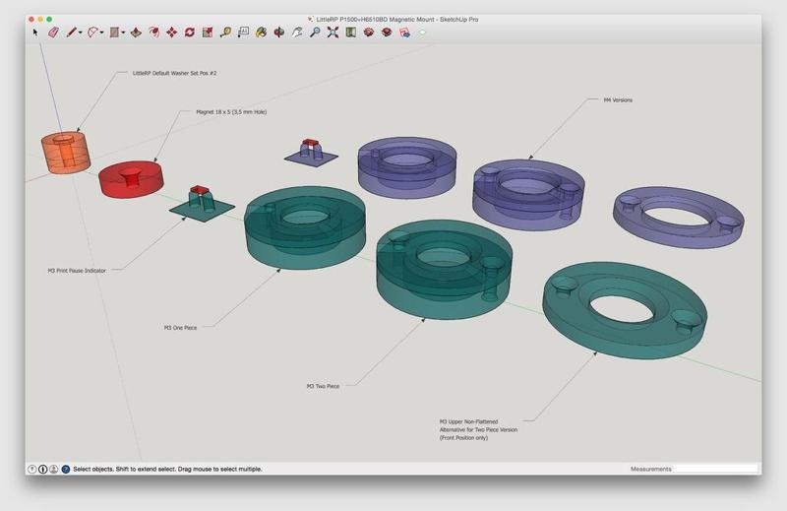787x511 pixels.
Task: Select the teal M3 Upper Non-Flattened ring
Action: (625, 310)
